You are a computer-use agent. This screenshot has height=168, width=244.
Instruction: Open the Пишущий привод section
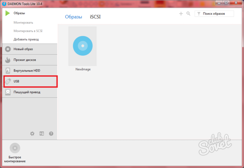(x=30, y=92)
